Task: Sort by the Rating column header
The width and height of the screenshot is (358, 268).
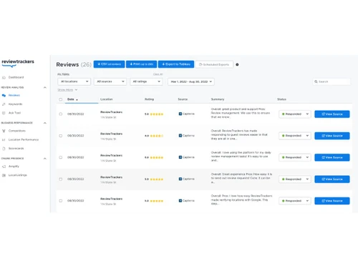Action: (x=149, y=99)
